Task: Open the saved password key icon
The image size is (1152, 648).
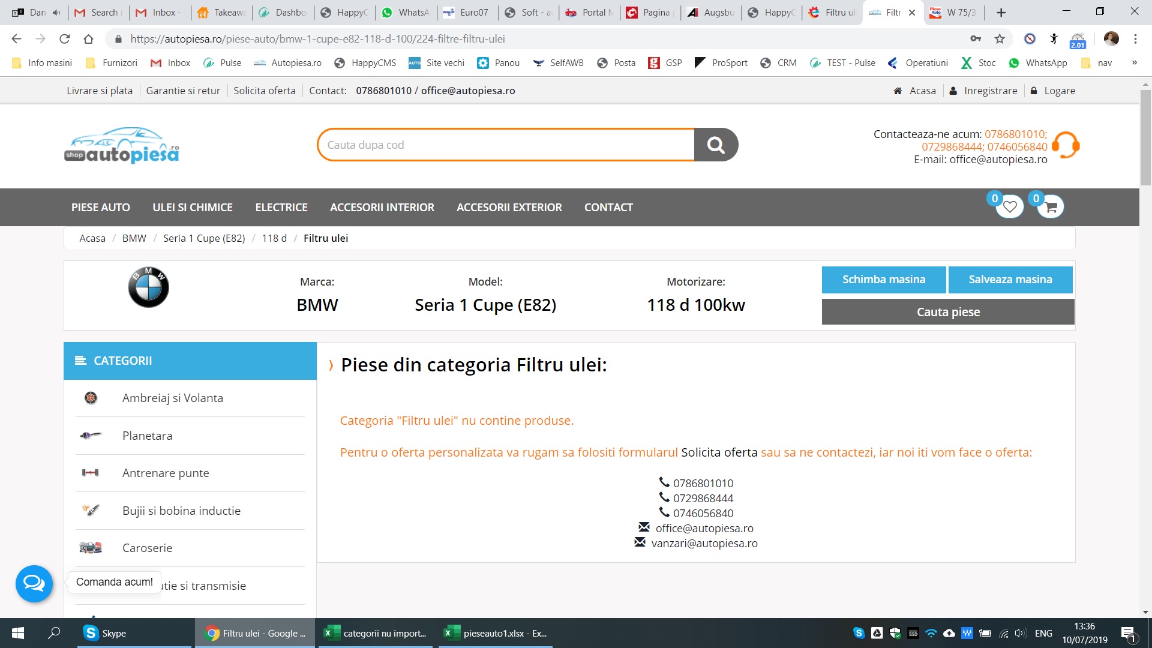Action: click(976, 39)
